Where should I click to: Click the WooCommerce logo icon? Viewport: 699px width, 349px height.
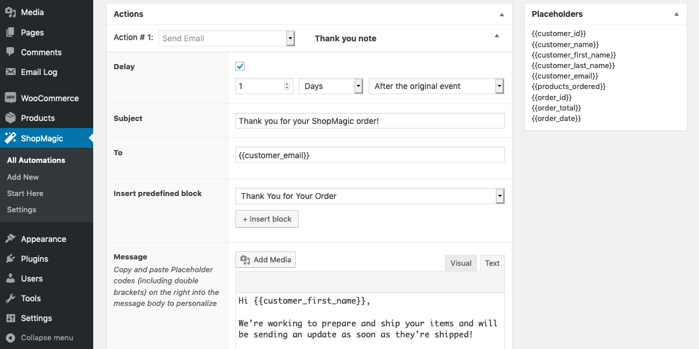click(10, 98)
